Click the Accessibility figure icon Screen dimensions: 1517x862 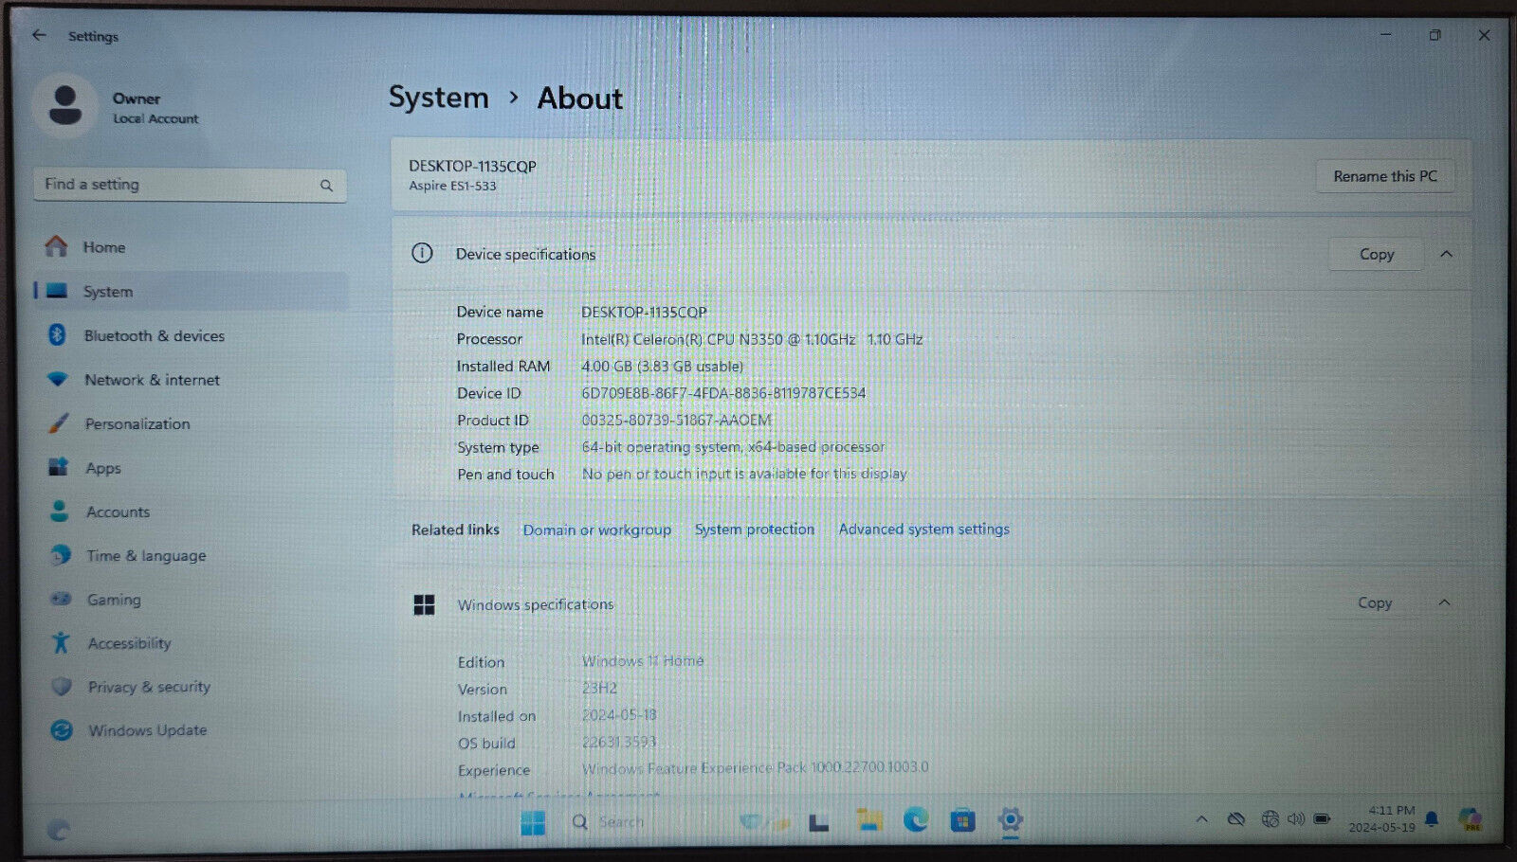click(61, 642)
